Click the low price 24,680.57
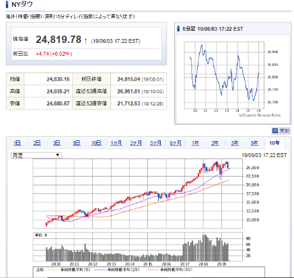 (x=58, y=103)
